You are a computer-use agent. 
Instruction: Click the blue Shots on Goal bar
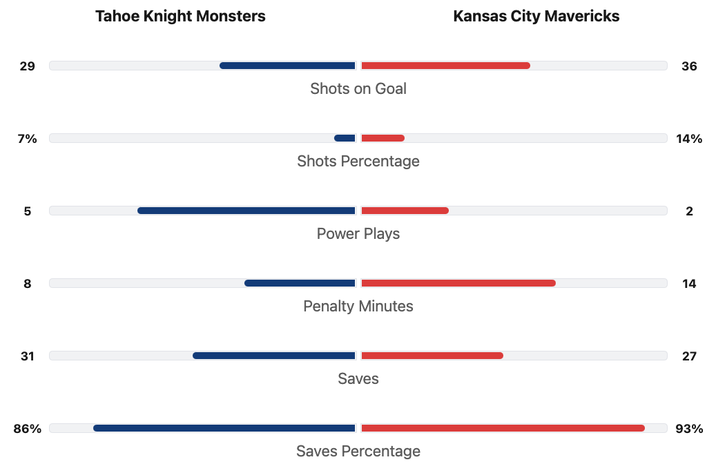click(287, 66)
